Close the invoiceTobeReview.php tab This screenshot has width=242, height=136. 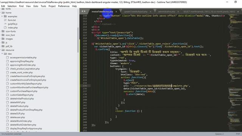click(116, 12)
